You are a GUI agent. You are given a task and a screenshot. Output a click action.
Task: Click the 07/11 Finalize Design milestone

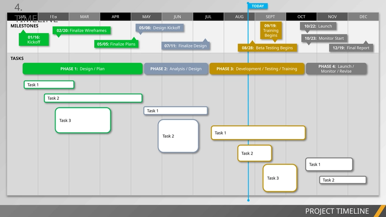pyautogui.click(x=186, y=46)
